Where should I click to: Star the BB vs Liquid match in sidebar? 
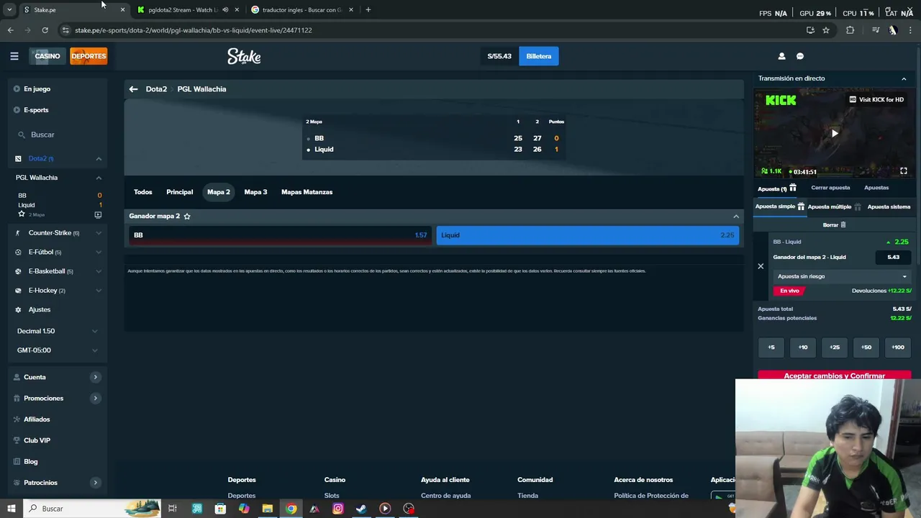click(22, 214)
